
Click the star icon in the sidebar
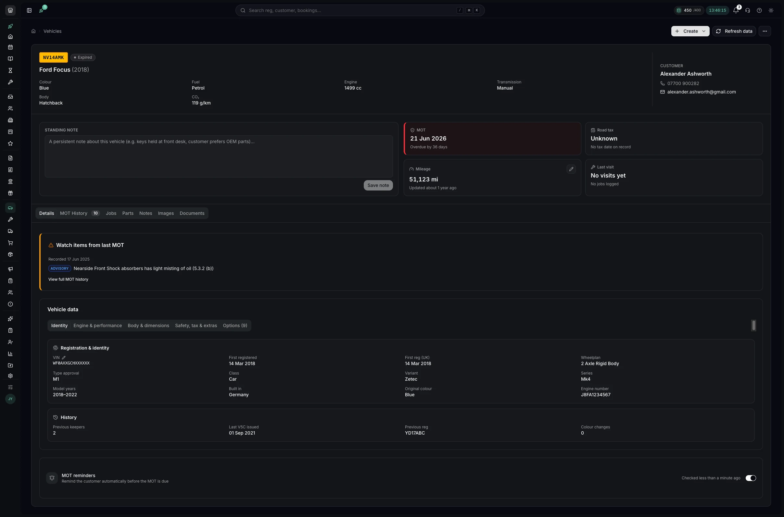point(10,143)
